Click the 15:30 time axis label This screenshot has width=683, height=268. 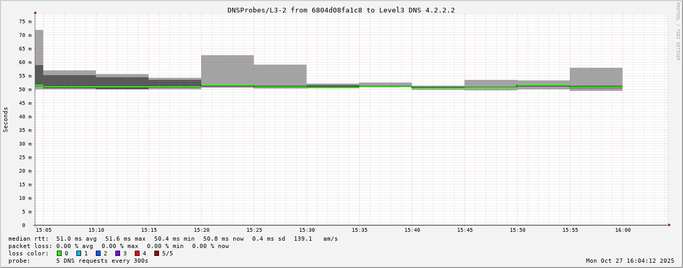point(306,230)
